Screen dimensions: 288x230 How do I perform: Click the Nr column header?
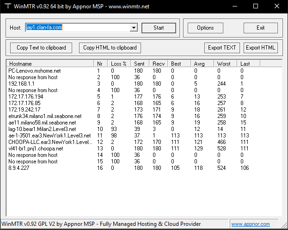101,64
